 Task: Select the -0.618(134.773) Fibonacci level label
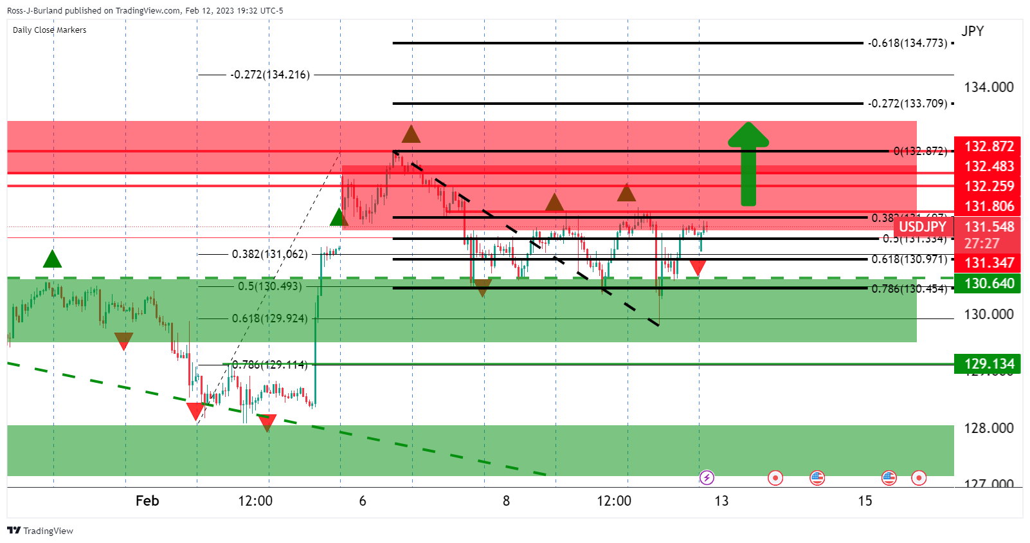[x=907, y=43]
